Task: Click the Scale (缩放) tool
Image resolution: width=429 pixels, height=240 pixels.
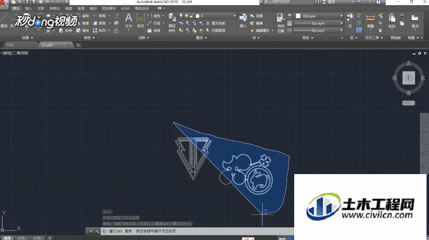Action: [83, 30]
